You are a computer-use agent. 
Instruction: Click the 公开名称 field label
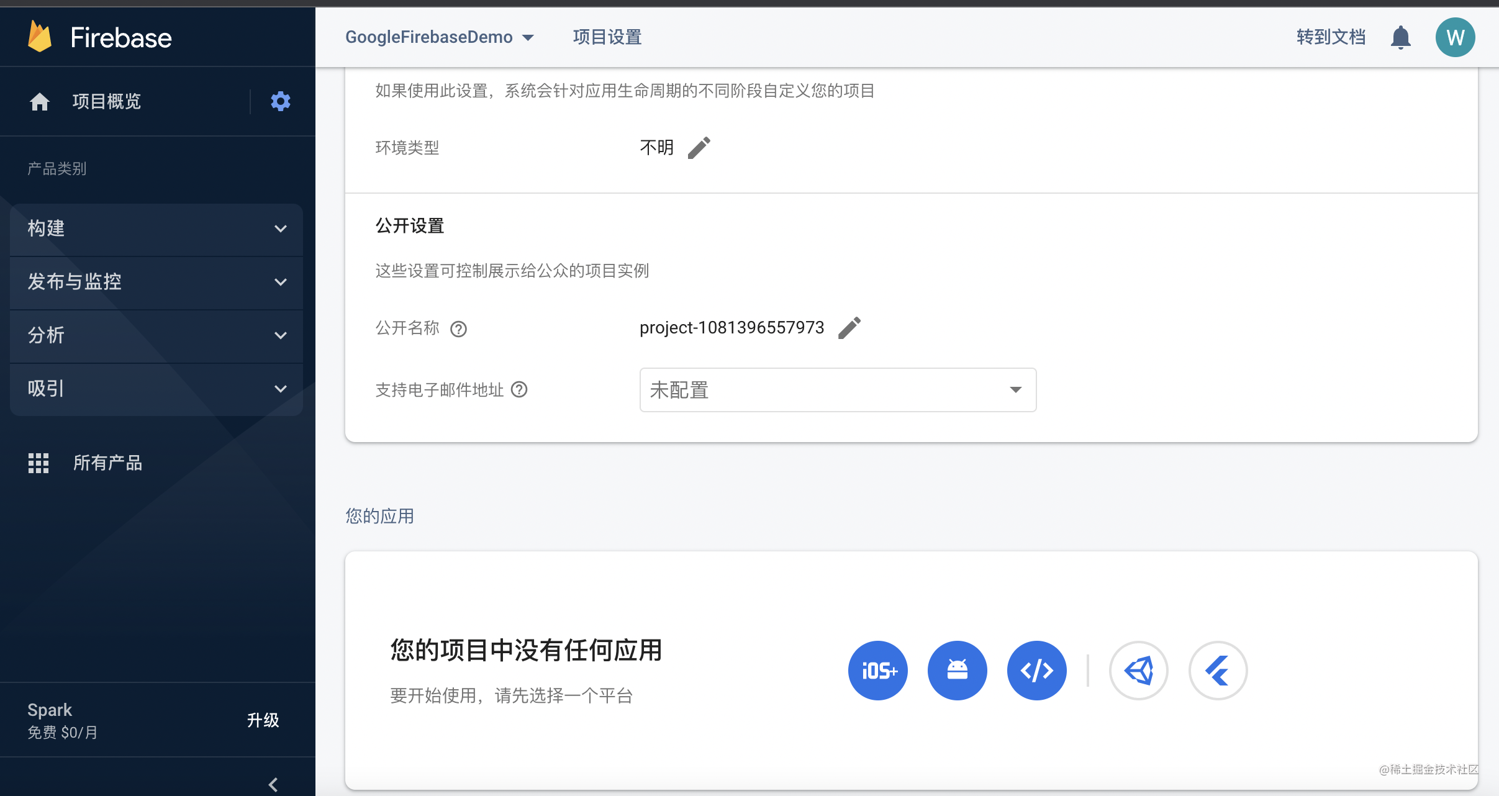407,328
